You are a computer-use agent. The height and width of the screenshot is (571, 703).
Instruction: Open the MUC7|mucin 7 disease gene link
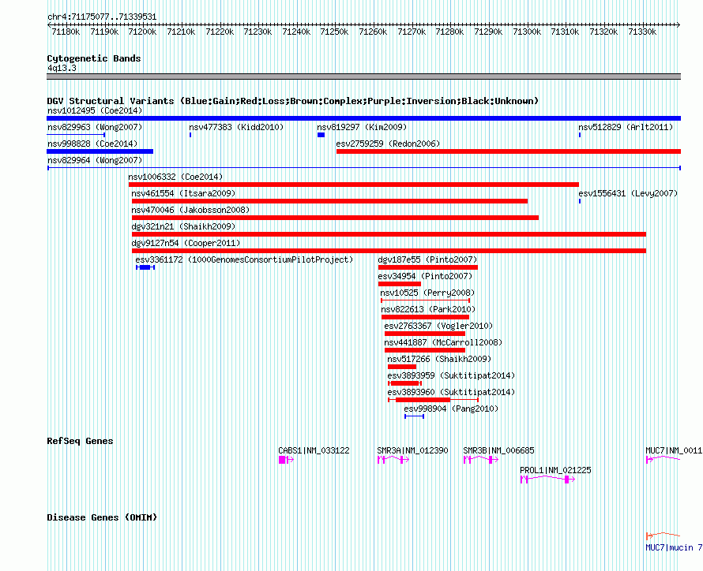[674, 547]
